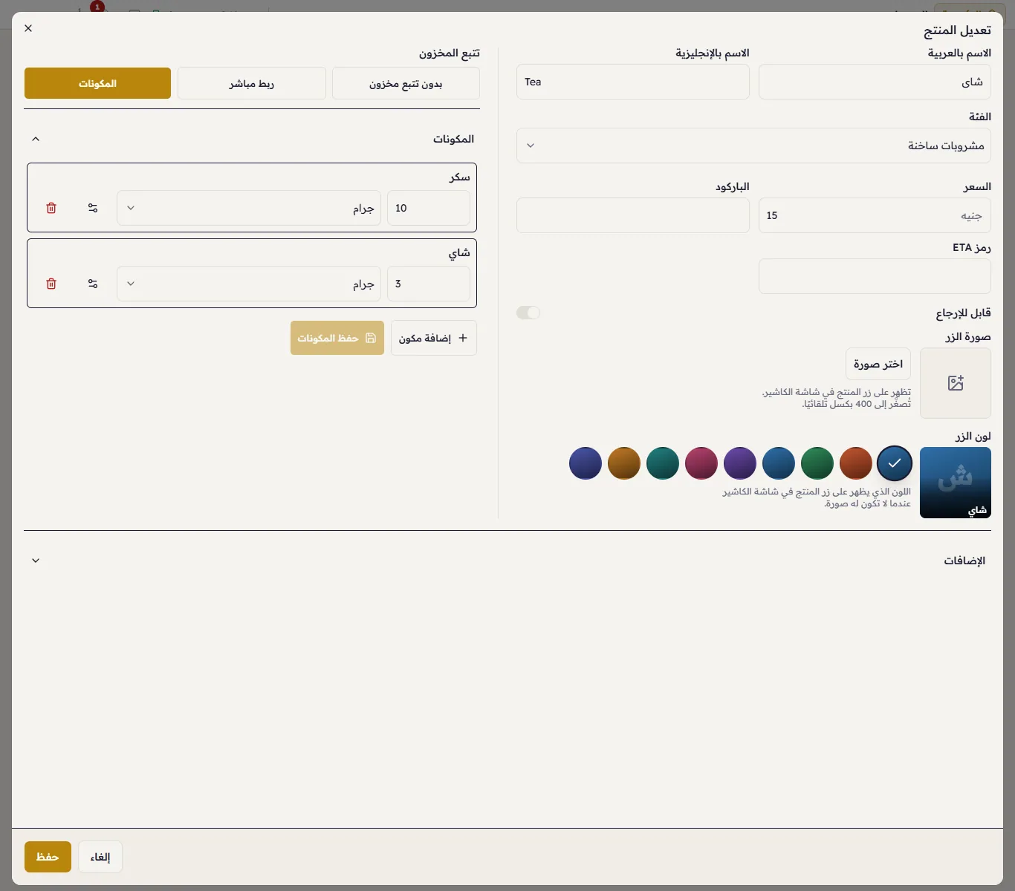Open unit dropdown for سكر ingredient

249,208
